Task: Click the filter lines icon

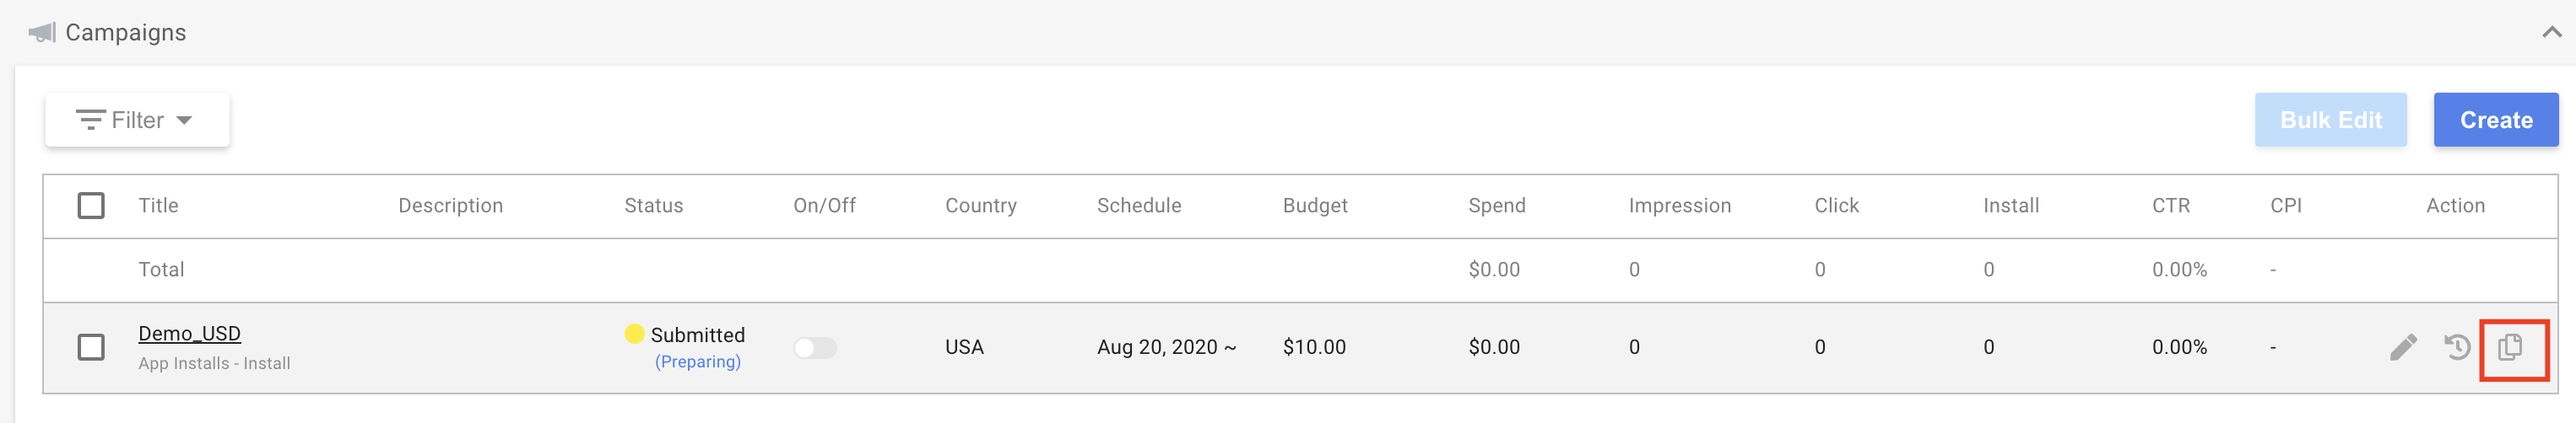Action: tap(91, 120)
